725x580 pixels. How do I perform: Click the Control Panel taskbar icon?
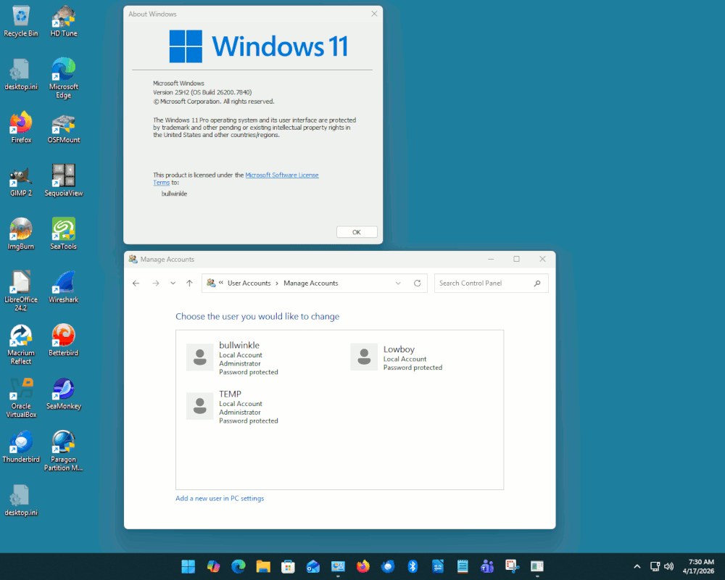(x=338, y=566)
